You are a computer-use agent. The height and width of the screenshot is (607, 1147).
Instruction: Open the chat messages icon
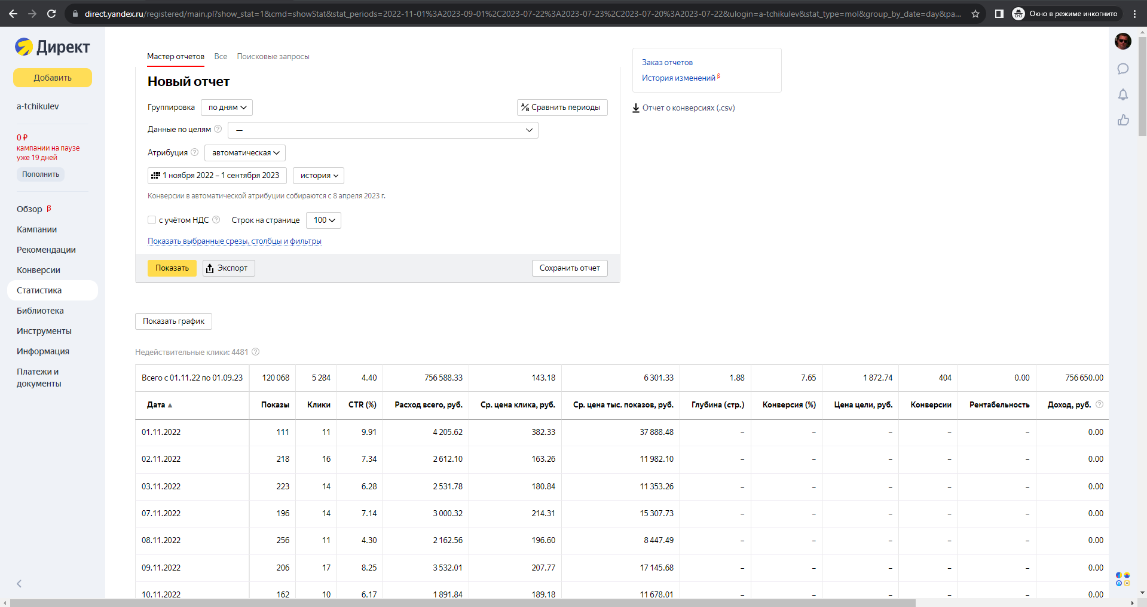(x=1123, y=69)
